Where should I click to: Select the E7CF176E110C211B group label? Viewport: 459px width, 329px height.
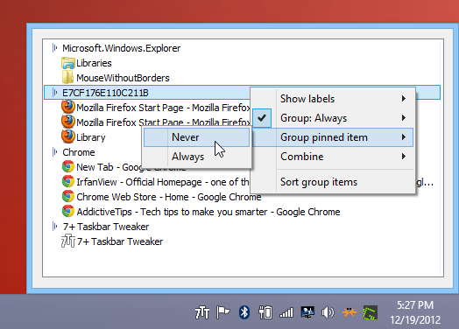[105, 93]
